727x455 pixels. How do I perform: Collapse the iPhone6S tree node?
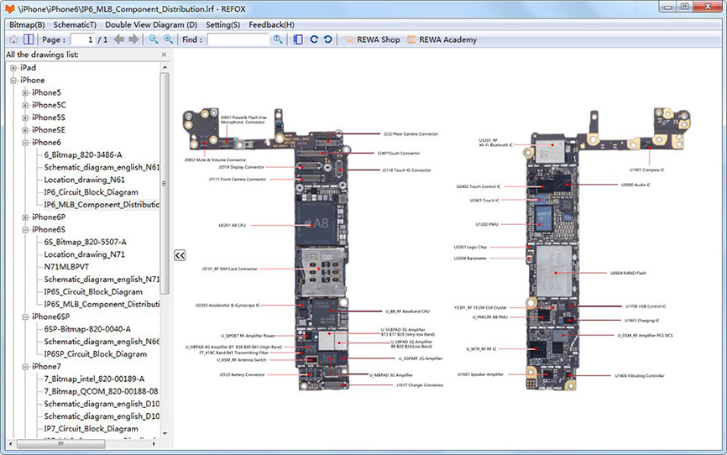25,229
